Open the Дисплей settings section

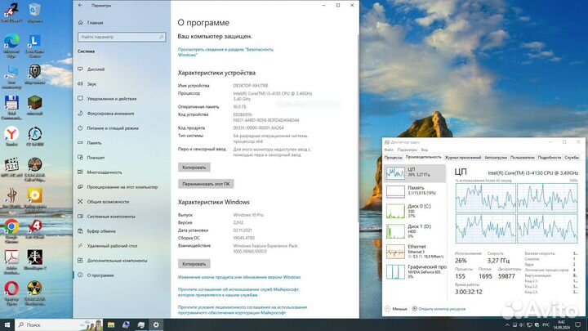coord(96,69)
